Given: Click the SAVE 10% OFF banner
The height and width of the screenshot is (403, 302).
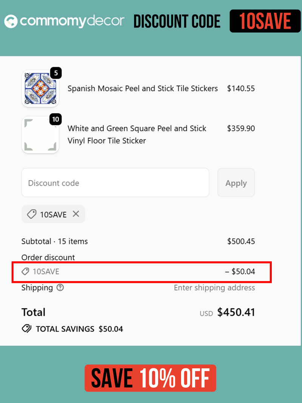Looking at the screenshot, I should coord(150,378).
